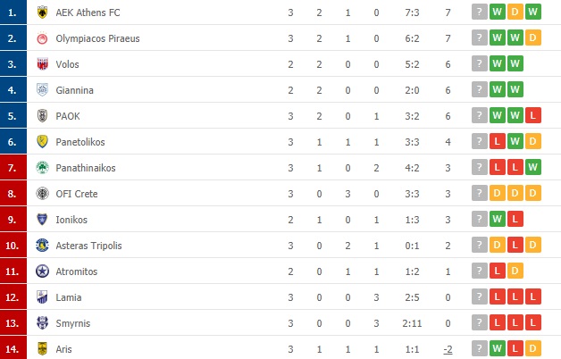Click Aris' orange draw form box
The width and height of the screenshot is (561, 359).
(x=532, y=349)
